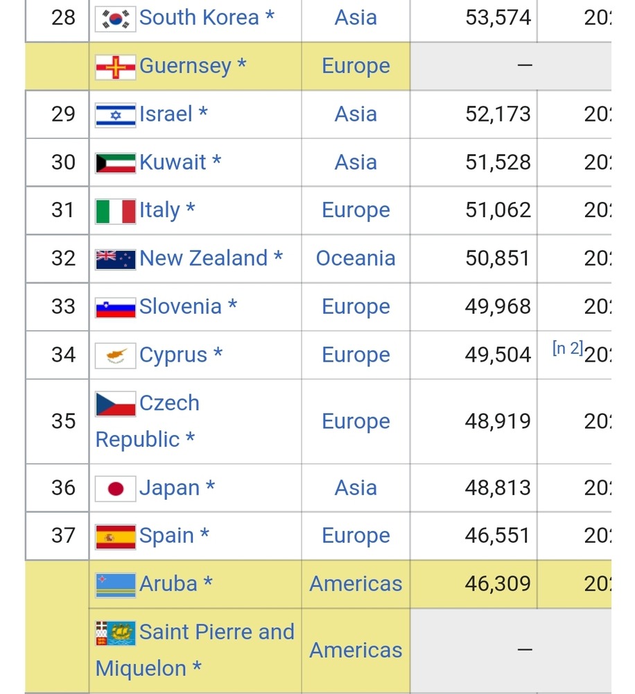Click the Guernsey flag icon

click(116, 67)
